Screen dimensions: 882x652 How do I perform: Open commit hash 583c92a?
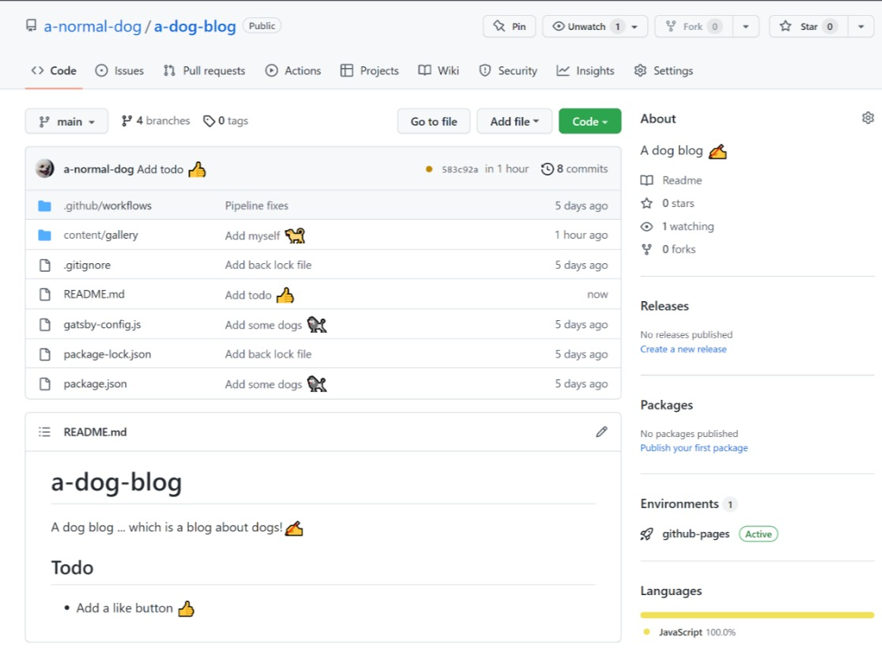[x=460, y=169]
